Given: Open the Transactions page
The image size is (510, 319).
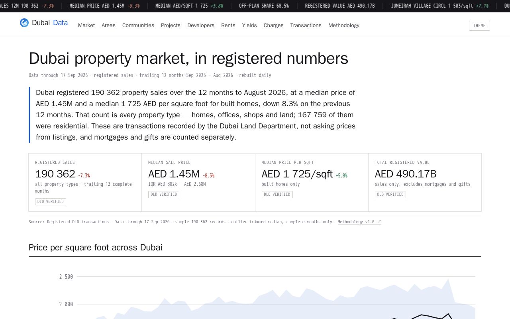Looking at the screenshot, I should [x=306, y=25].
